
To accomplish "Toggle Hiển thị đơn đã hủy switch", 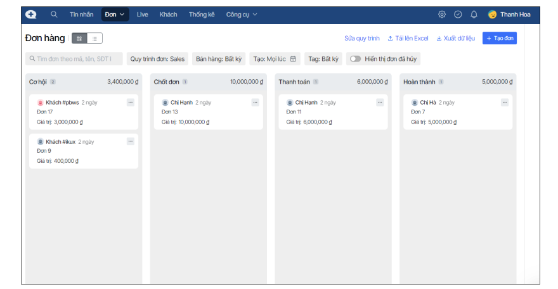I will [x=355, y=59].
